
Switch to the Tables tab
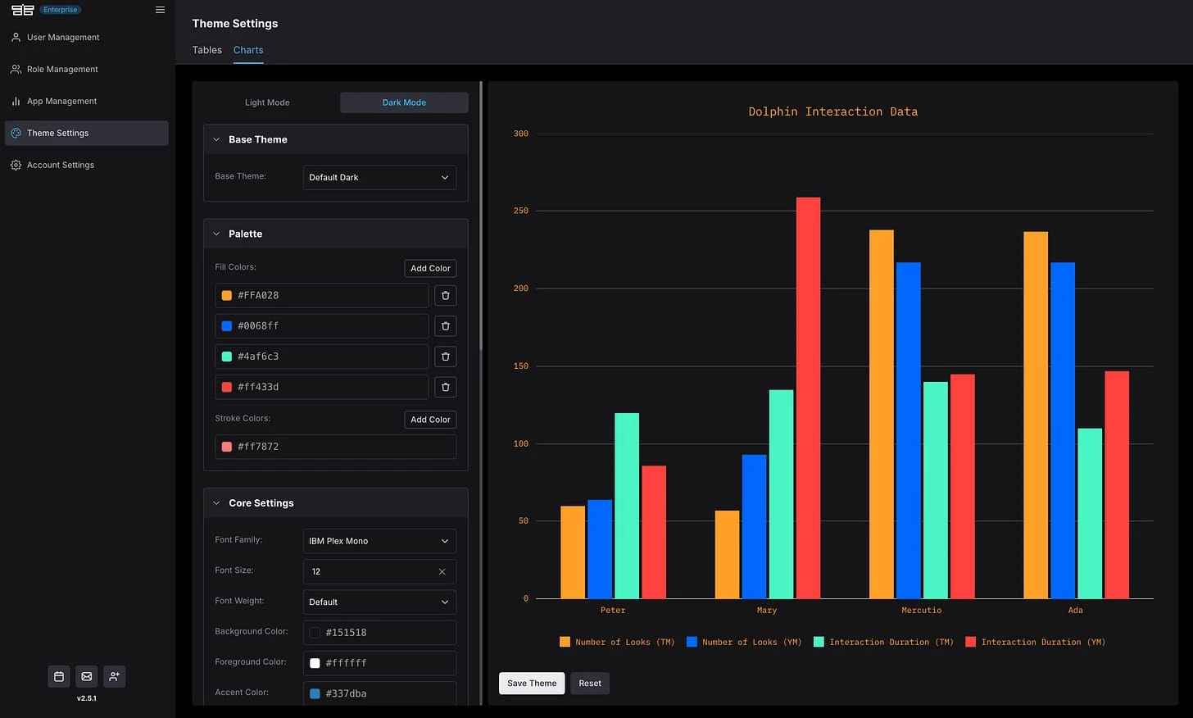click(206, 50)
